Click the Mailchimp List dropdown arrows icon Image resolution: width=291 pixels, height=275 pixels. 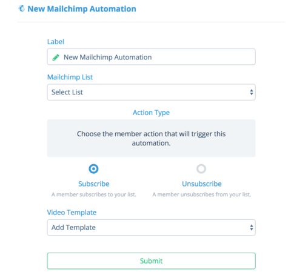(x=252, y=92)
